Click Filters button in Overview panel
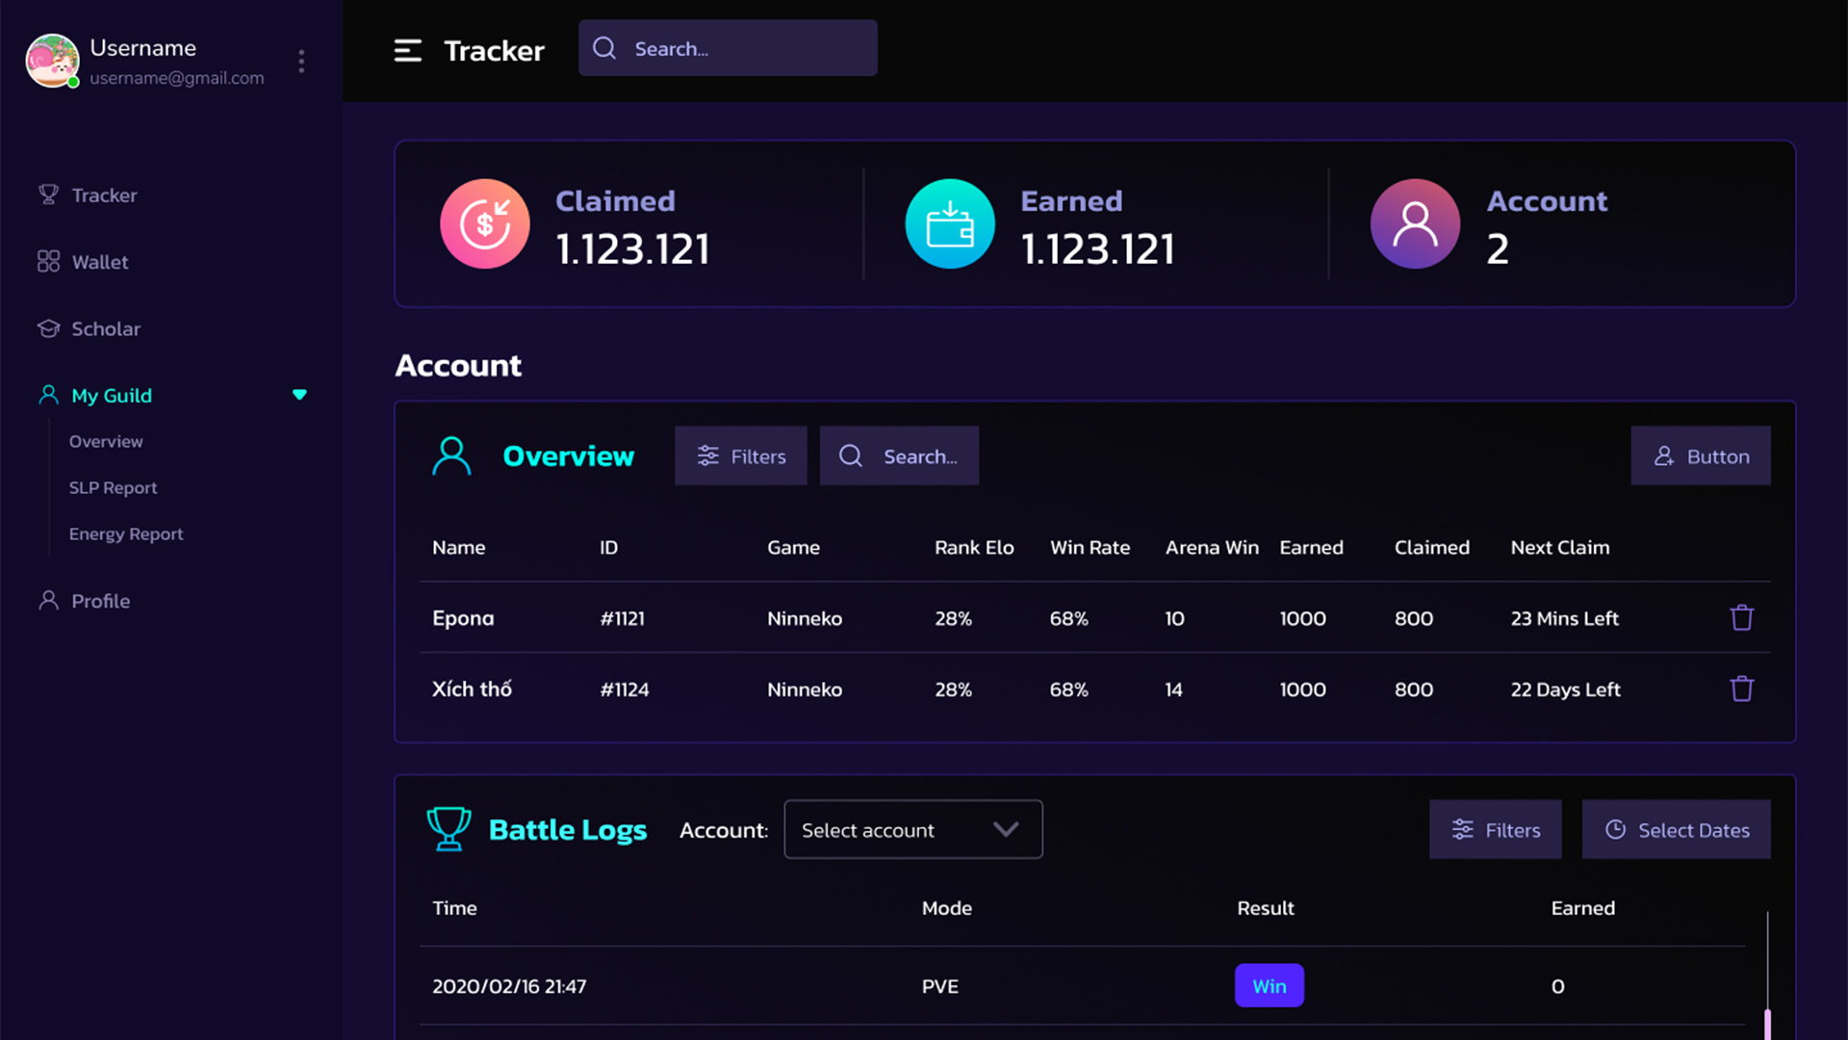Screen dimensions: 1848x1040 (x=740, y=456)
